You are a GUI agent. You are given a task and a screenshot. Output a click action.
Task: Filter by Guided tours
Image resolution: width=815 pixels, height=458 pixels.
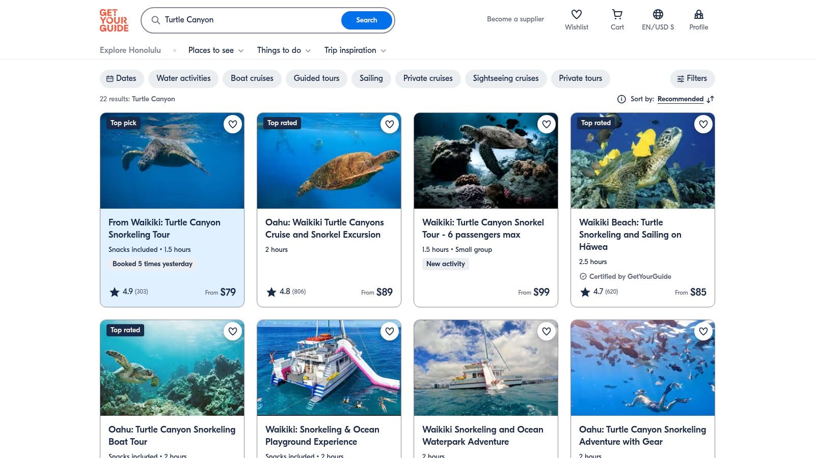(316, 78)
